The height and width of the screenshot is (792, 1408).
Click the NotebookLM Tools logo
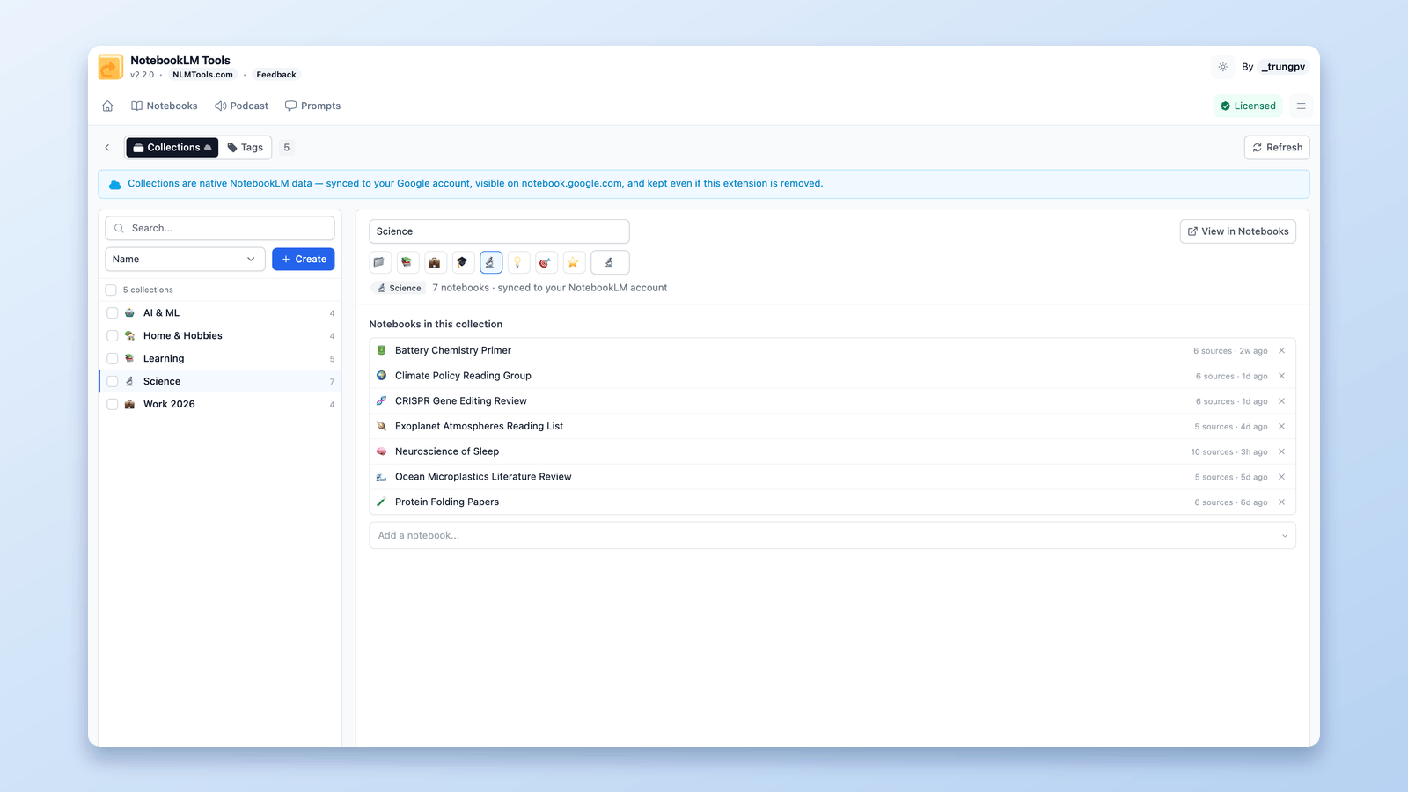(x=111, y=67)
